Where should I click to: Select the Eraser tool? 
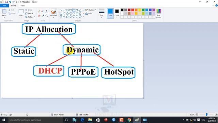[x=39, y=16]
